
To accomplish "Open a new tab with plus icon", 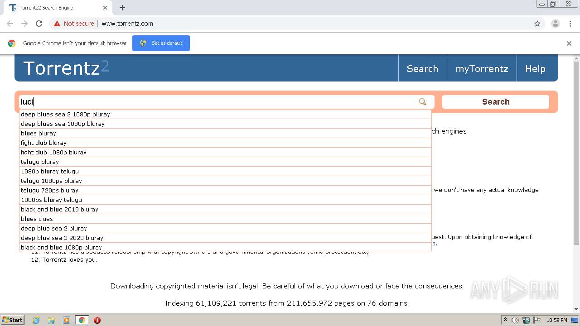I will click(x=122, y=8).
